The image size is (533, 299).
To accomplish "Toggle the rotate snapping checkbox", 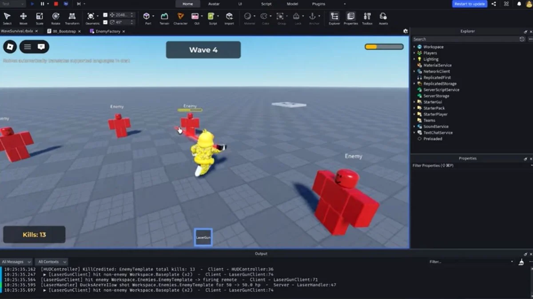I will (105, 22).
